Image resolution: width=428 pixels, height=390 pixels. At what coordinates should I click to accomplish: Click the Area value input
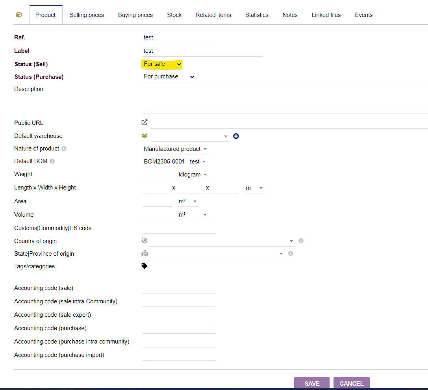pos(157,201)
